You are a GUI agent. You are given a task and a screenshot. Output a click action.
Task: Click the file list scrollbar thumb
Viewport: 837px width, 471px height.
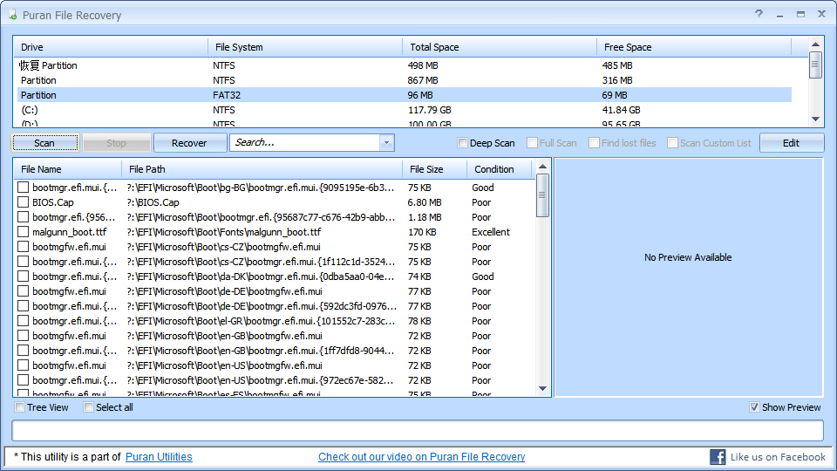[x=542, y=195]
